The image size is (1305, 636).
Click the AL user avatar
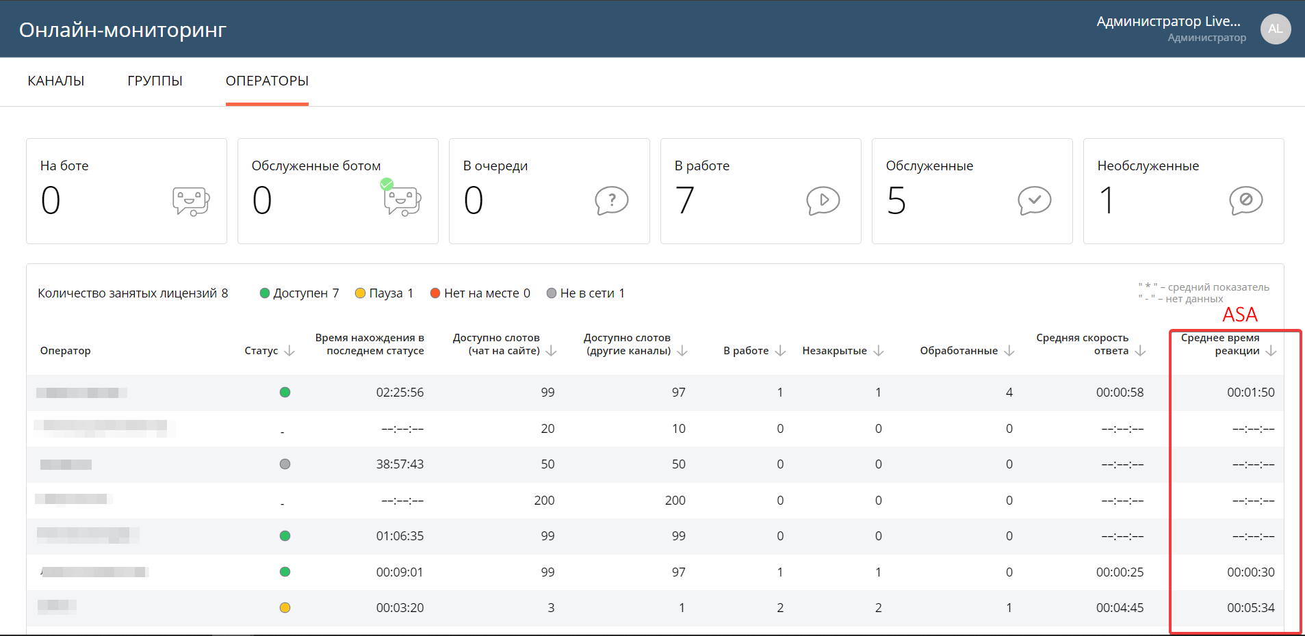[1276, 29]
